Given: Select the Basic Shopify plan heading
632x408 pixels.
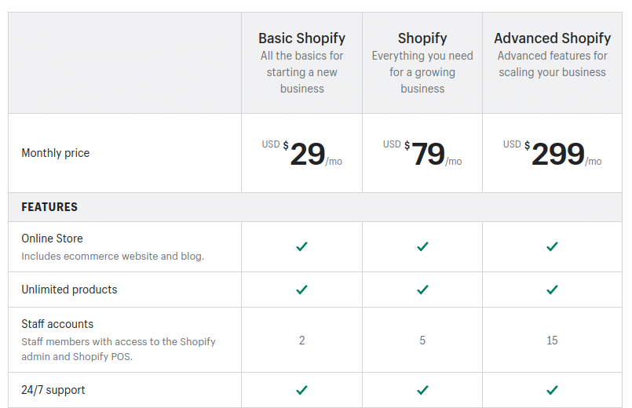Looking at the screenshot, I should pyautogui.click(x=301, y=38).
